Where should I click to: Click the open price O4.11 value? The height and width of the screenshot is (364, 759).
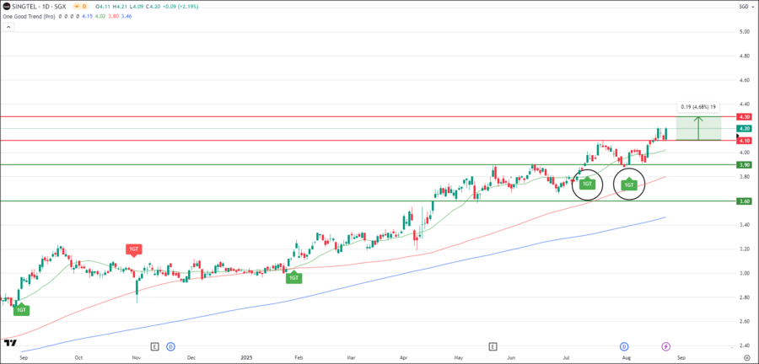tap(103, 6)
